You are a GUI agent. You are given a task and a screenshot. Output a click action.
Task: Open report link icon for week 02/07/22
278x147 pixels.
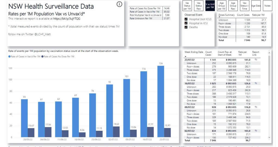point(255,131)
